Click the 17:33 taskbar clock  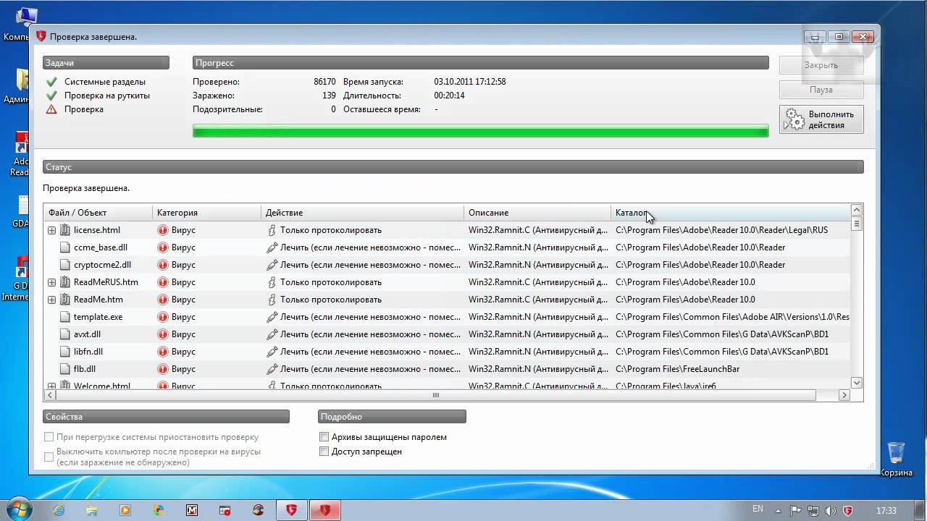(886, 510)
